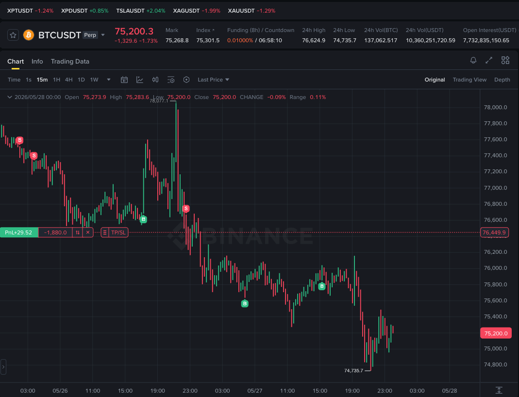The width and height of the screenshot is (519, 397).
Task: Expand the left side panel arrow
Action: [x=3, y=367]
